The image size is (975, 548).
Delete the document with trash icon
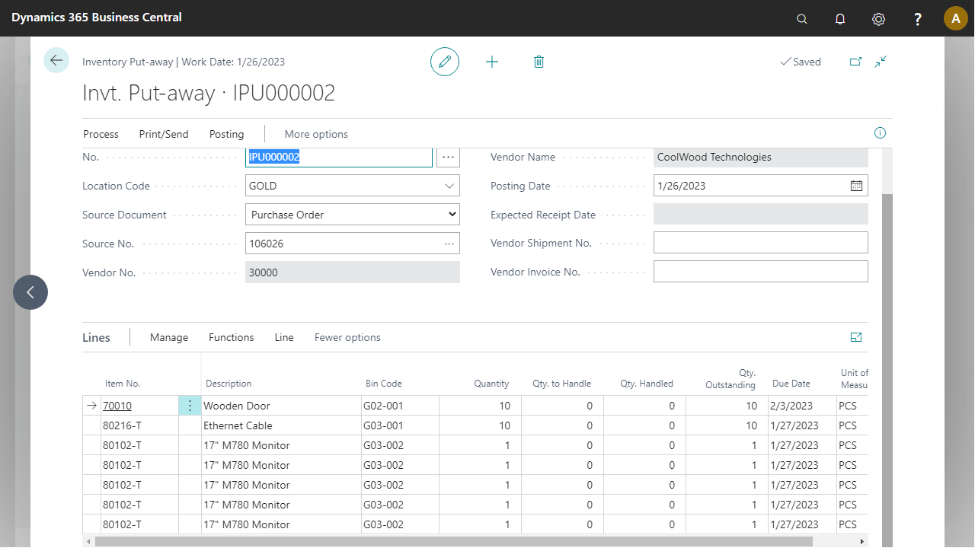coord(539,62)
